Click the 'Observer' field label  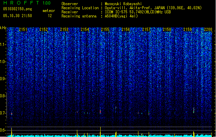(x=70, y=4)
